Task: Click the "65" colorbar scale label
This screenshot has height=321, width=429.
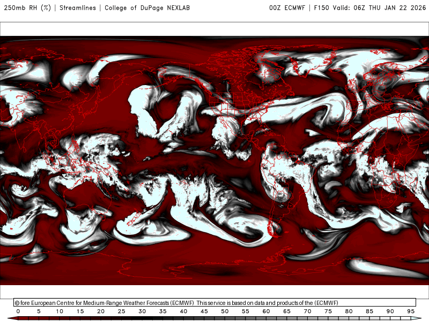Action: 287,311
